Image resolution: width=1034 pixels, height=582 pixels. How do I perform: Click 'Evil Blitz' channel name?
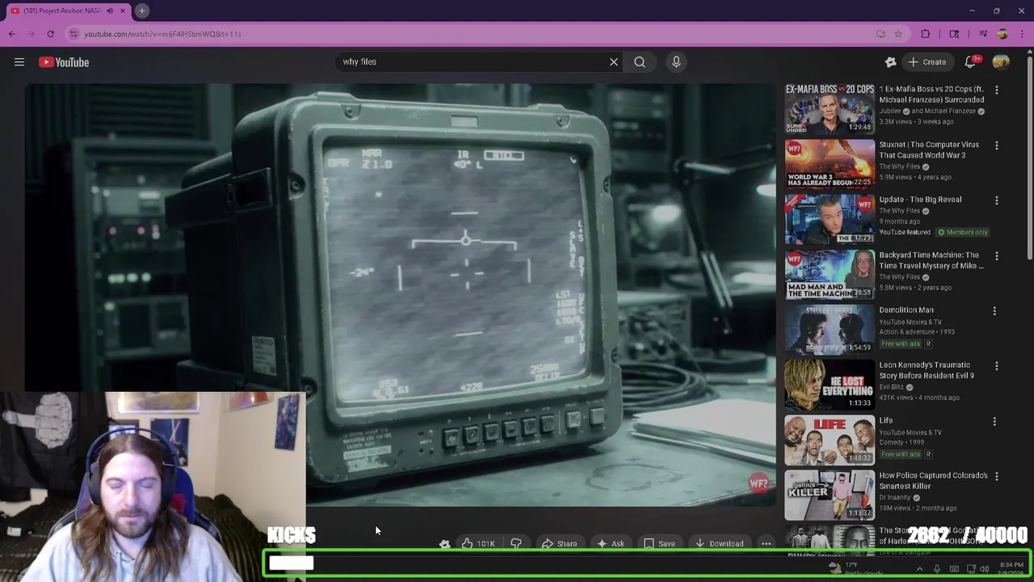point(891,386)
